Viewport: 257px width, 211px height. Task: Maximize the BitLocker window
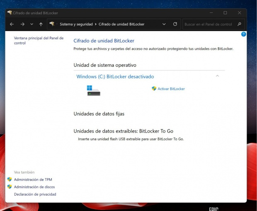225,12
